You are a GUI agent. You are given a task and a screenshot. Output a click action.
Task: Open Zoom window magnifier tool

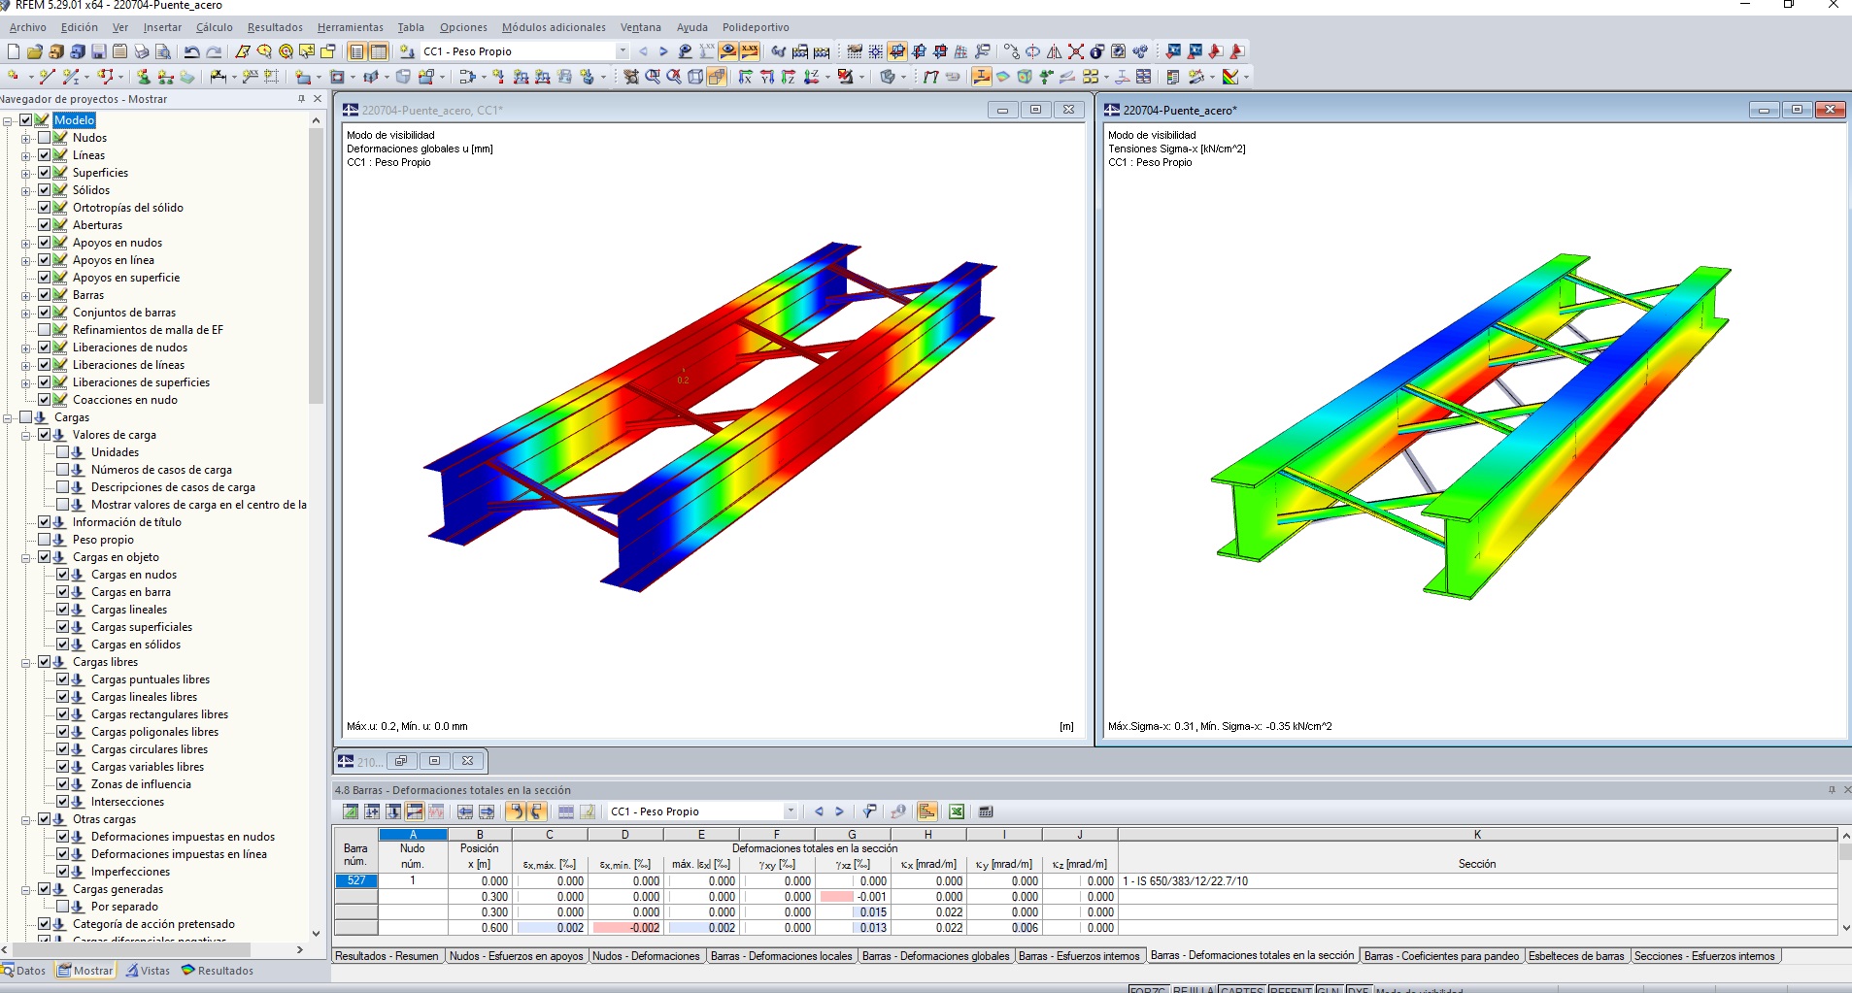653,77
